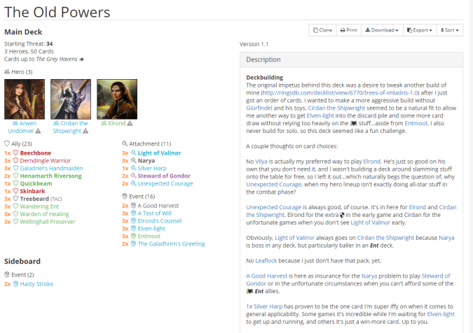Open the Vilya link in description
This screenshot has height=333, width=473.
(261, 162)
